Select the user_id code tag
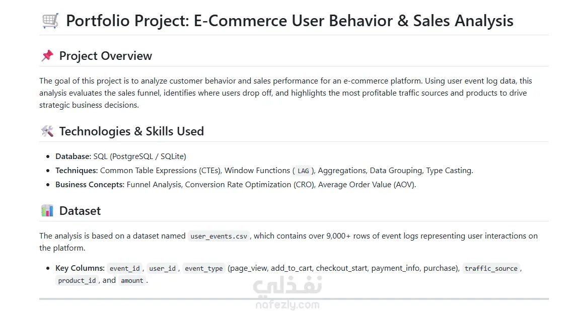This screenshot has width=575, height=311. pyautogui.click(x=163, y=269)
